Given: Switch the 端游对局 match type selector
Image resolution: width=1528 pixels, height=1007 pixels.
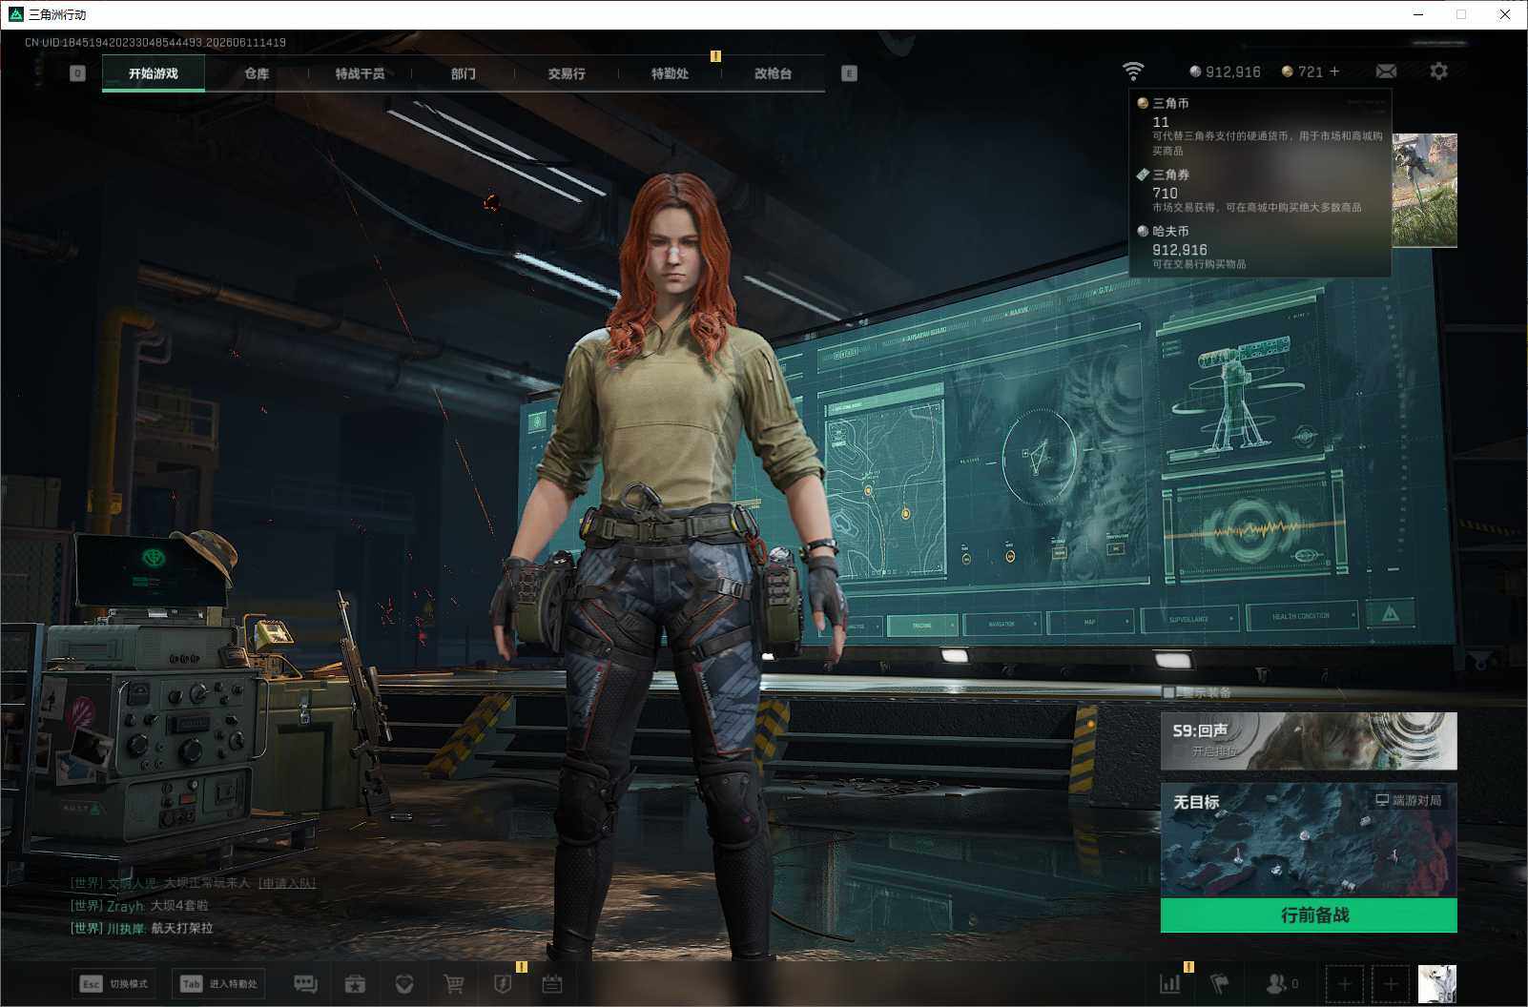Looking at the screenshot, I should [1408, 800].
